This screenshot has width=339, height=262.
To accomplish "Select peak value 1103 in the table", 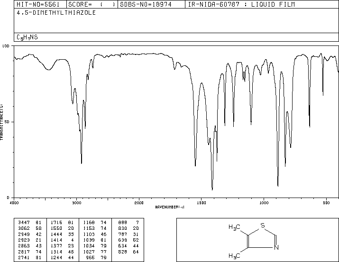I will [89, 234].
